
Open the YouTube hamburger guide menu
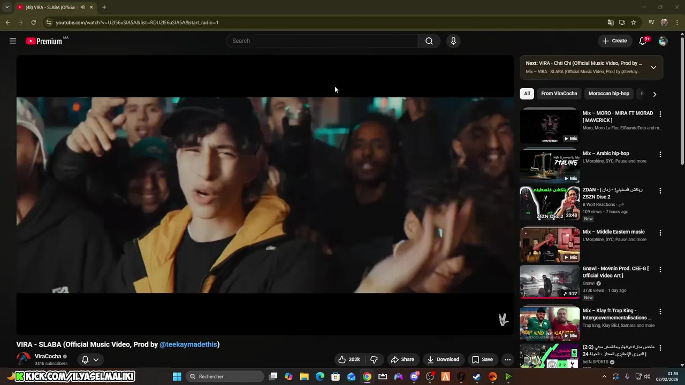click(13, 41)
